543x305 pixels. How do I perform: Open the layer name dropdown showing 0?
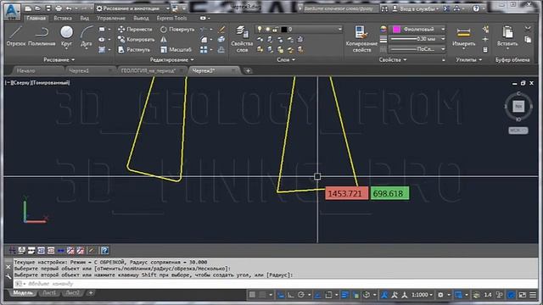point(299,30)
